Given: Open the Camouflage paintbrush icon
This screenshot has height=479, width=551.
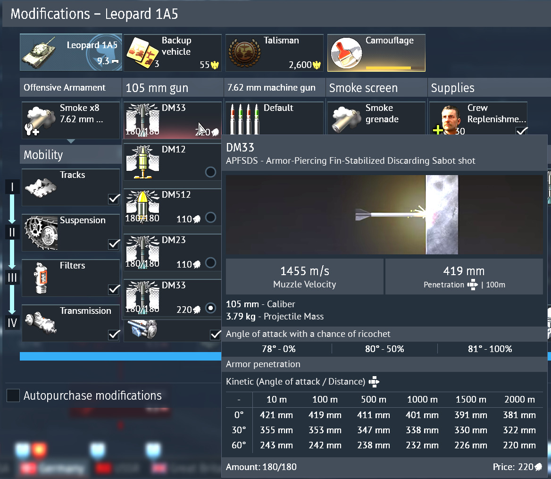Looking at the screenshot, I should coord(345,52).
